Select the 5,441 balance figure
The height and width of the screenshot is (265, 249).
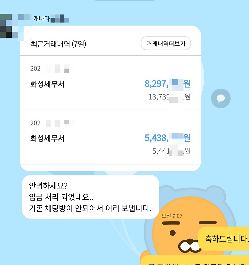[171, 151]
